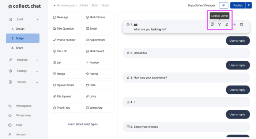The image size is (256, 139).
Task: Add a Phone Number block
Action: click(66, 40)
